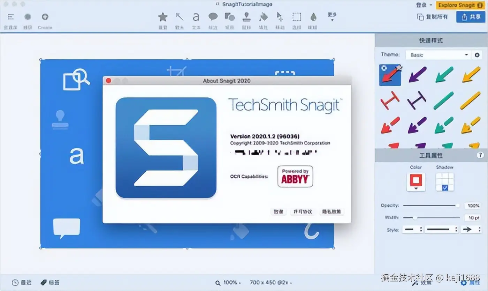
Task: Open the 700 x 450 size dropdown
Action: 270,283
